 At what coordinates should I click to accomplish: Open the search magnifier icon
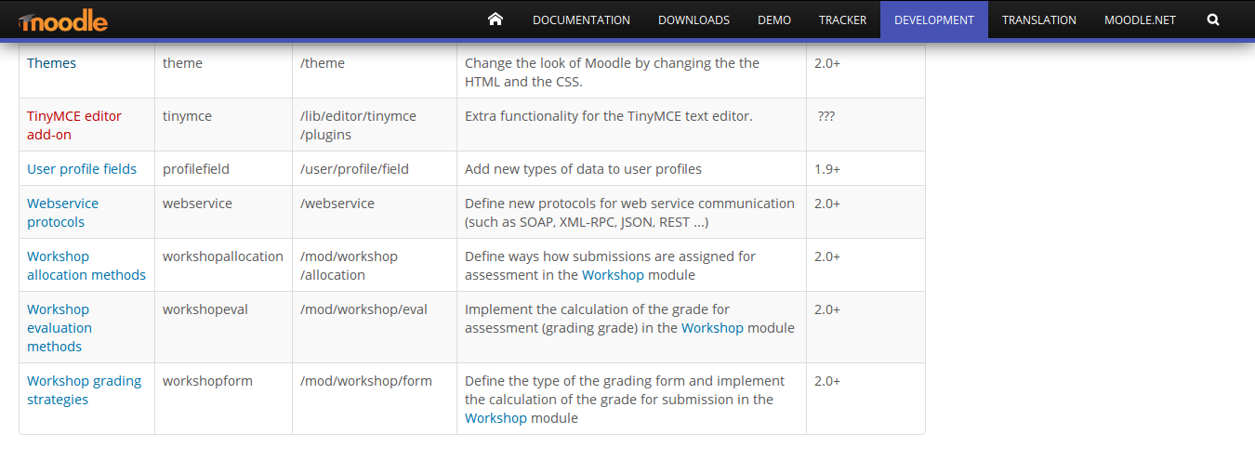[1213, 19]
